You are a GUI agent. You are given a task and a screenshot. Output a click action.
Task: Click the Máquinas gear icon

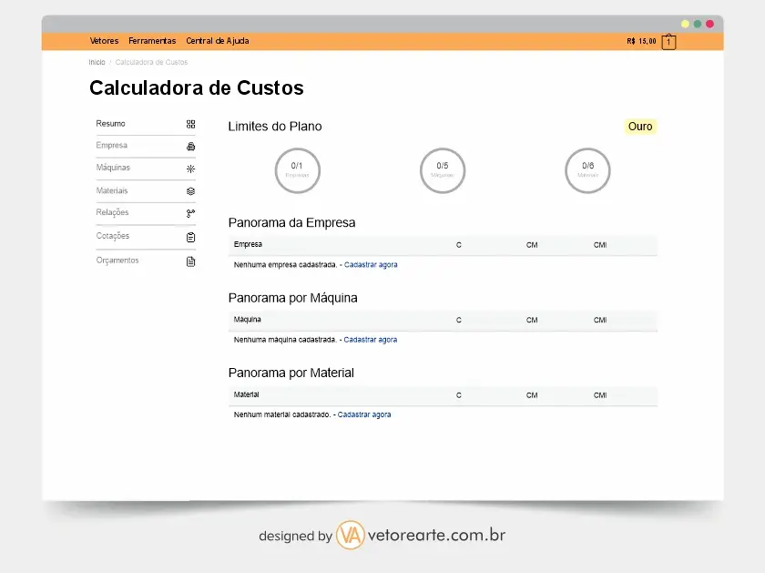click(190, 169)
